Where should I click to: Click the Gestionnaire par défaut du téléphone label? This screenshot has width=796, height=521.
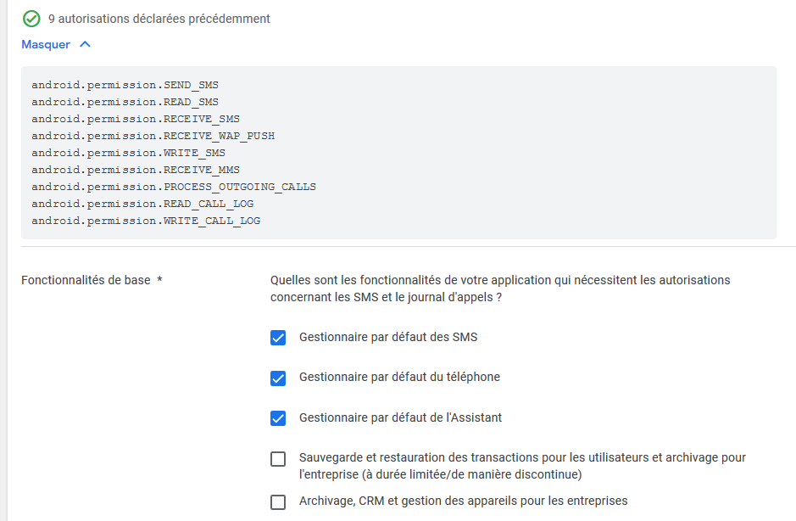(399, 377)
